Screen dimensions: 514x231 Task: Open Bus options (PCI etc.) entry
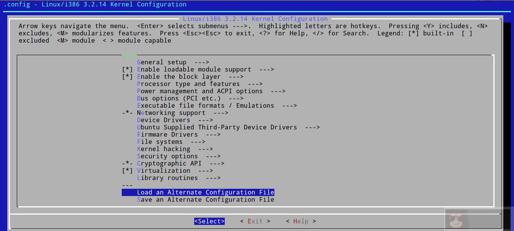[x=179, y=99]
